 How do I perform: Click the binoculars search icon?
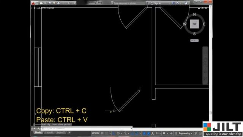click(148, 3)
